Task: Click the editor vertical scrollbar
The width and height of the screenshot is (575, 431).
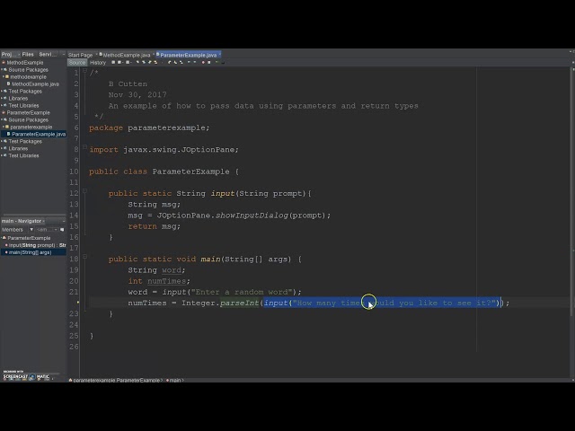Action: pyautogui.click(x=572, y=190)
